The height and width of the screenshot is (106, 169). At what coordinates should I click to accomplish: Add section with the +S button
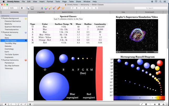21,104
